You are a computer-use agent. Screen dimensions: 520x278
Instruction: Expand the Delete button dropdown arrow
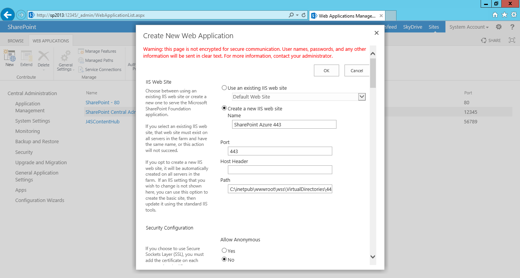[x=44, y=70]
